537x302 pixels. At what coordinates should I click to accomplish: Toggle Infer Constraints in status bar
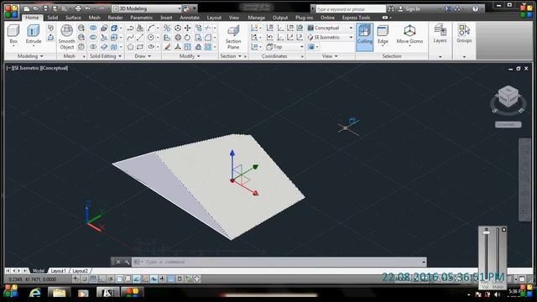coord(76,279)
